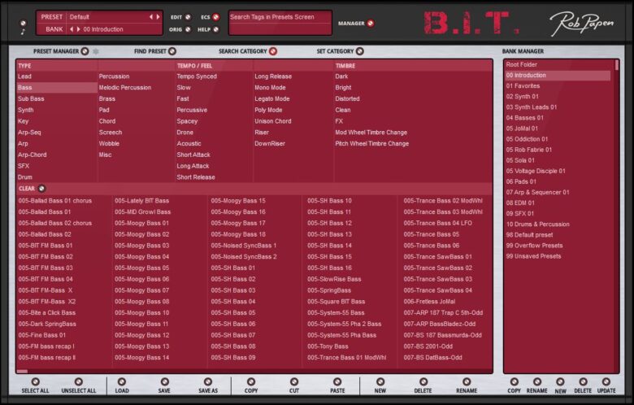Select the '005-Tony Bass' preset
Image resolution: width=634 pixels, height=405 pixels.
(x=327, y=346)
